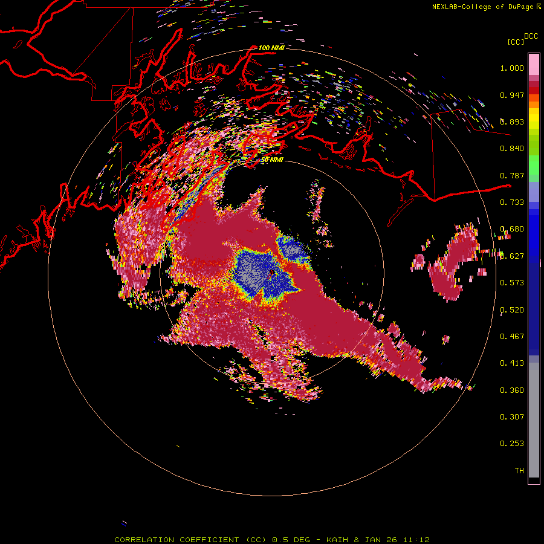Select the 0.360 scale value
Screen dimensions: 544x544
[512, 390]
